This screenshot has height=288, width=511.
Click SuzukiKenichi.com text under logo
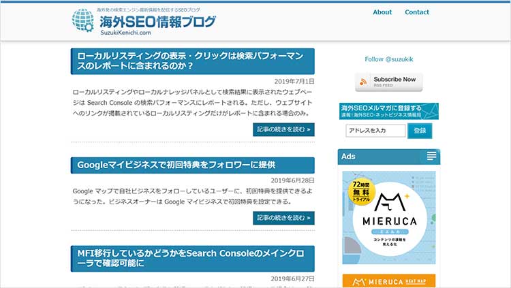(125, 33)
